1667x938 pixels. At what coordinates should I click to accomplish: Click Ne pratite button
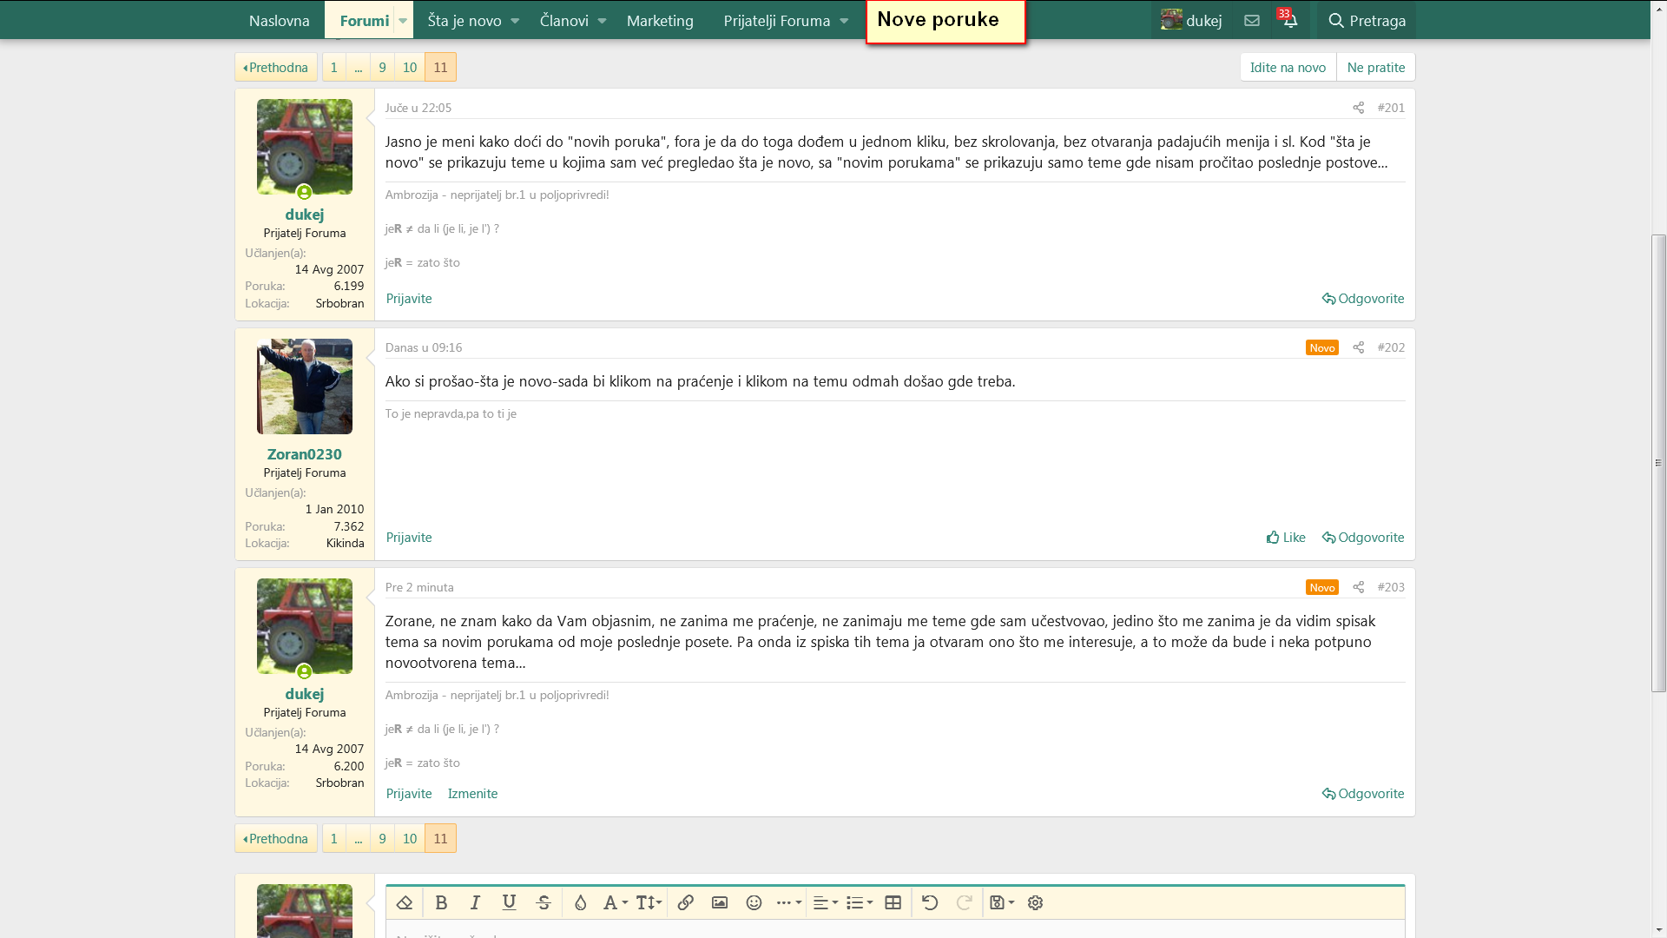(1376, 67)
